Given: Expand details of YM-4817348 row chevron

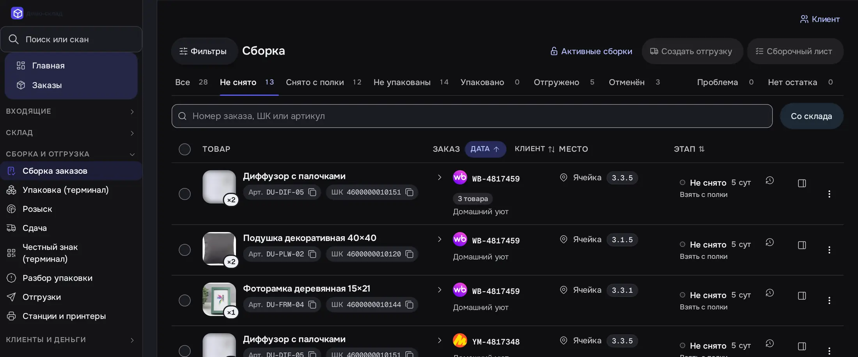Looking at the screenshot, I should pyautogui.click(x=440, y=341).
